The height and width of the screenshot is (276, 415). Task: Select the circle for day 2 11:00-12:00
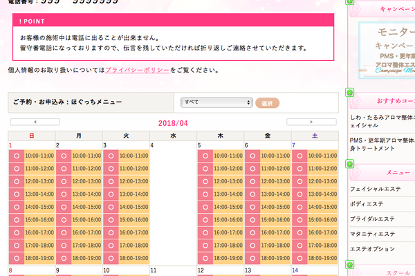[64, 169]
